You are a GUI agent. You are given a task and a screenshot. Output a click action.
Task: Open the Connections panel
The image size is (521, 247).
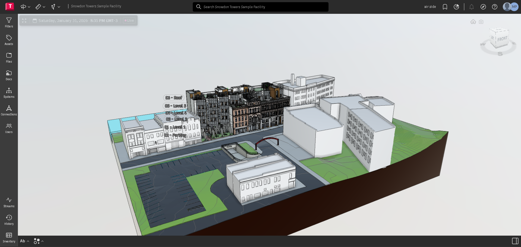9,110
